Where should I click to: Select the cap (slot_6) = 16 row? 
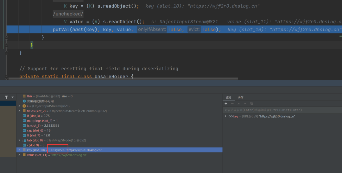pyautogui.click(x=119, y=130)
